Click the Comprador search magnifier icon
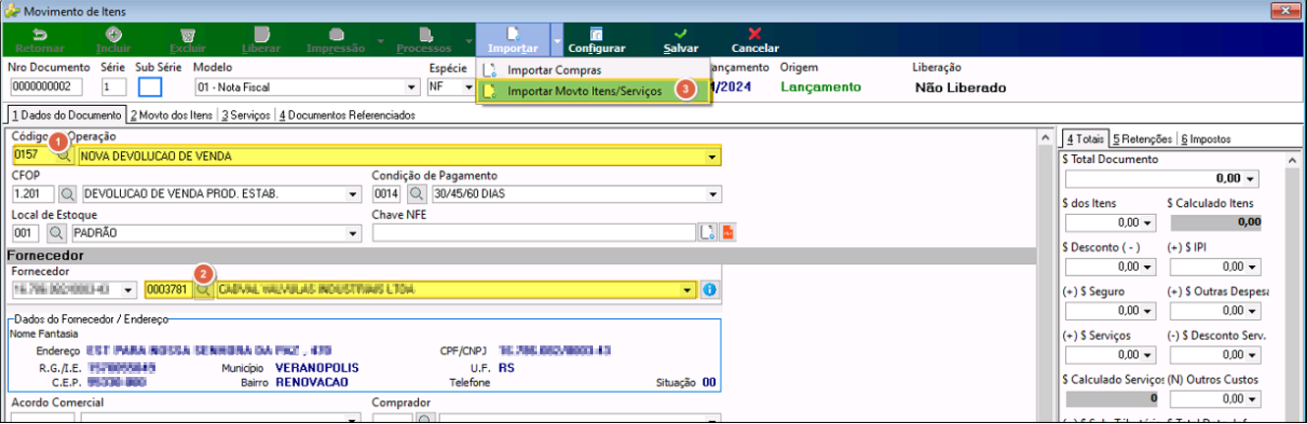Image resolution: width=1307 pixels, height=424 pixels. pos(424,419)
